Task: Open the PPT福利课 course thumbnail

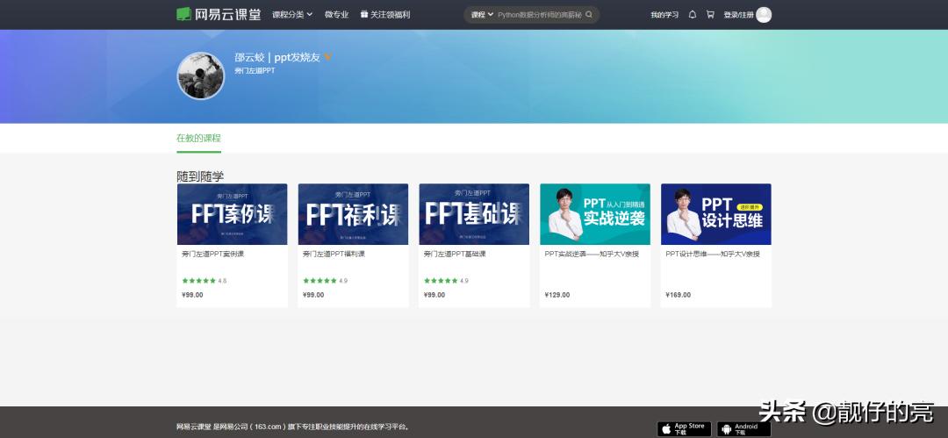Action: (353, 214)
